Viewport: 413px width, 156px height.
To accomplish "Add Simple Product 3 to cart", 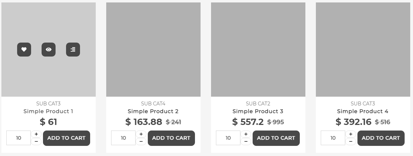I will [276, 138].
